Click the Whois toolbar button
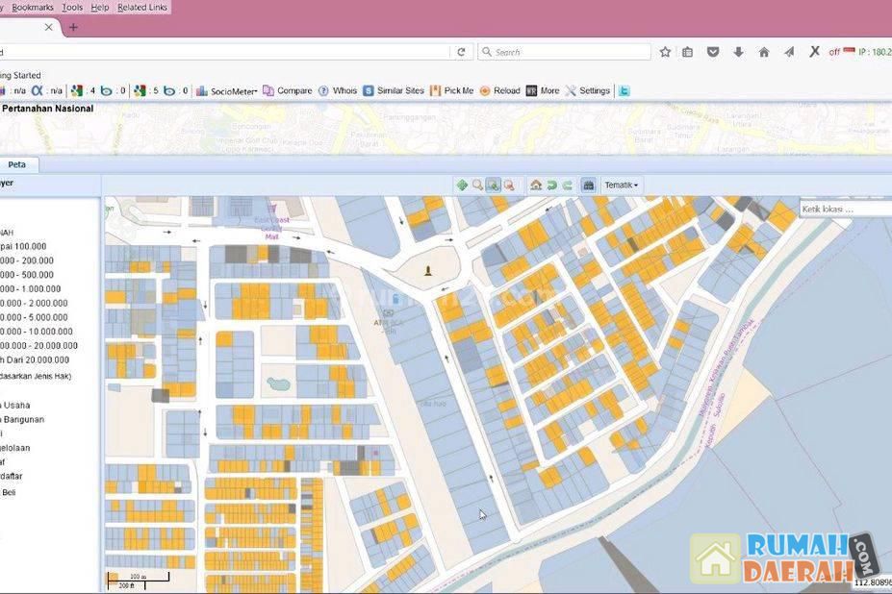892x594 pixels. (x=338, y=91)
